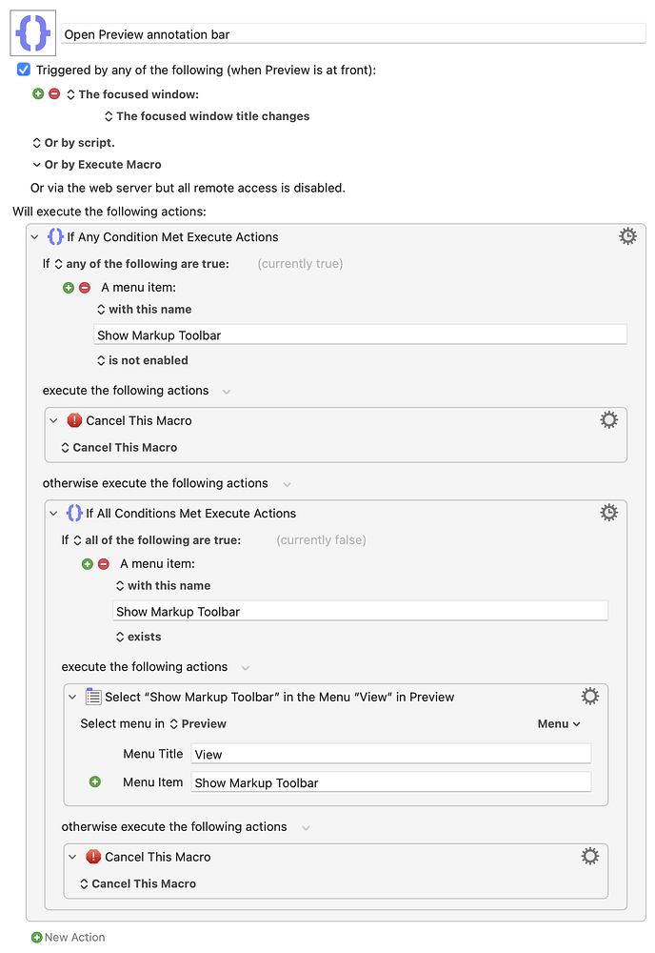Image resolution: width=655 pixels, height=953 pixels.
Task: Toggle the Triggered by any of the following checkbox
Action: point(24,70)
